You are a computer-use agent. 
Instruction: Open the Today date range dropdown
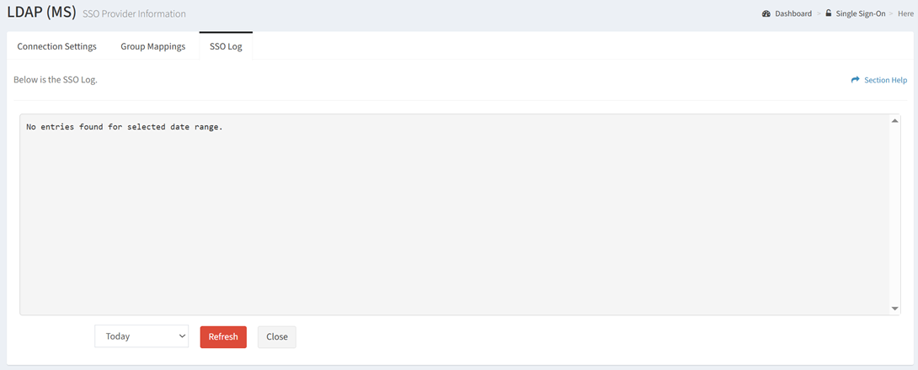click(141, 336)
